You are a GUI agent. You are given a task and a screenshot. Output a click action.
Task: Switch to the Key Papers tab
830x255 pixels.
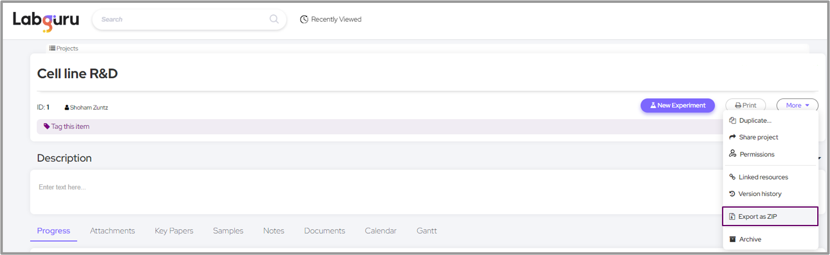174,231
